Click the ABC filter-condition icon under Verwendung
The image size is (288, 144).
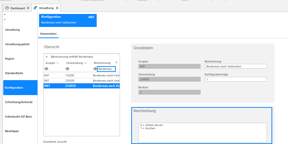pos(67,69)
